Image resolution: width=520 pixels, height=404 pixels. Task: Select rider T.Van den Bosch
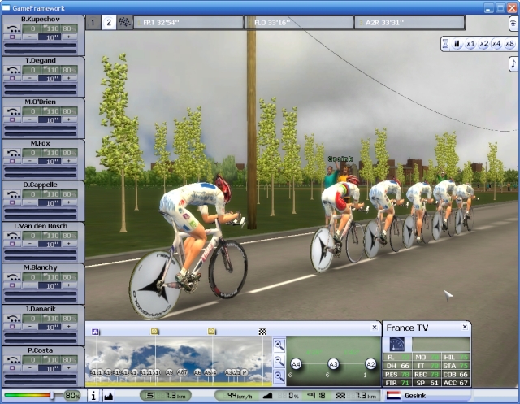(x=42, y=226)
